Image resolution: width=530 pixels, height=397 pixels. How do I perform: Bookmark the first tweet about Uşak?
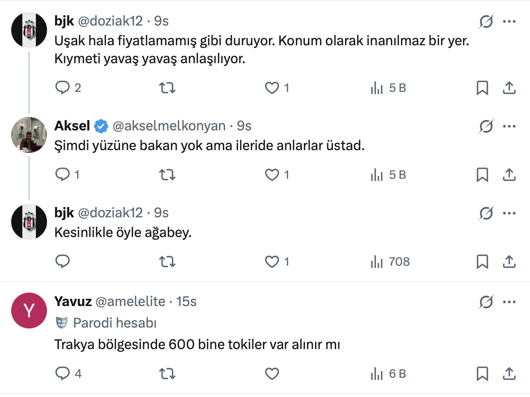[482, 88]
